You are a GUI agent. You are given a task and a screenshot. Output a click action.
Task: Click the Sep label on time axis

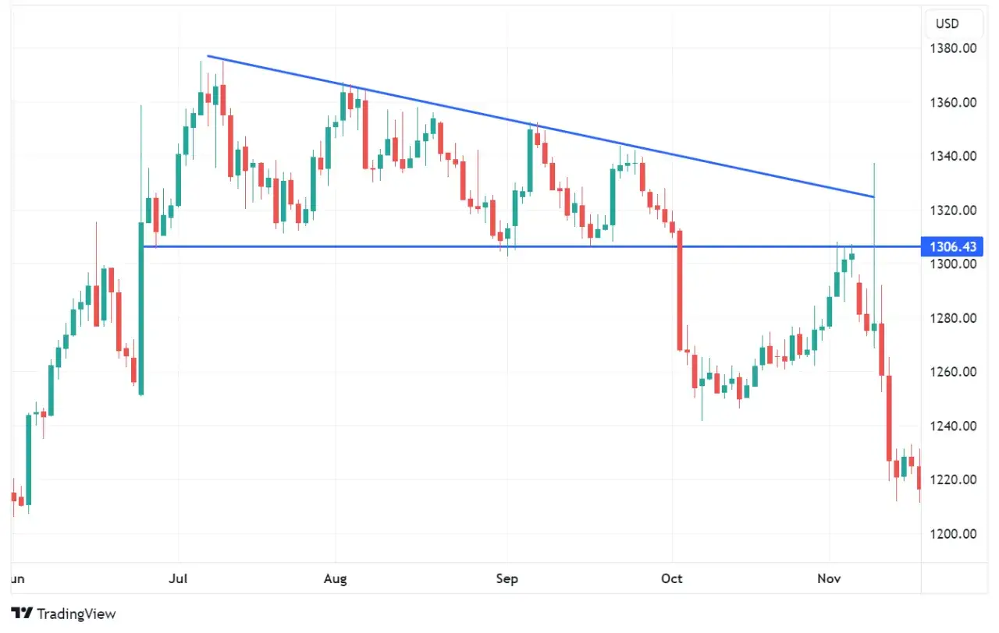508,579
